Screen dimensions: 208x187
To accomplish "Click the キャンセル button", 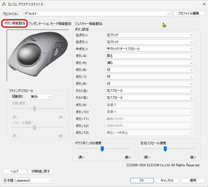I will coord(167,180).
